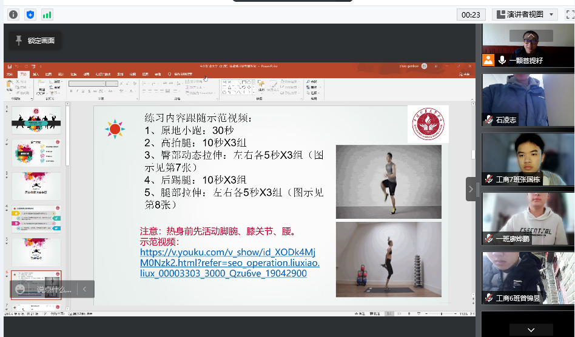Click the 说点什么 chat input field
Image resolution: width=575 pixels, height=337 pixels.
tap(53, 289)
